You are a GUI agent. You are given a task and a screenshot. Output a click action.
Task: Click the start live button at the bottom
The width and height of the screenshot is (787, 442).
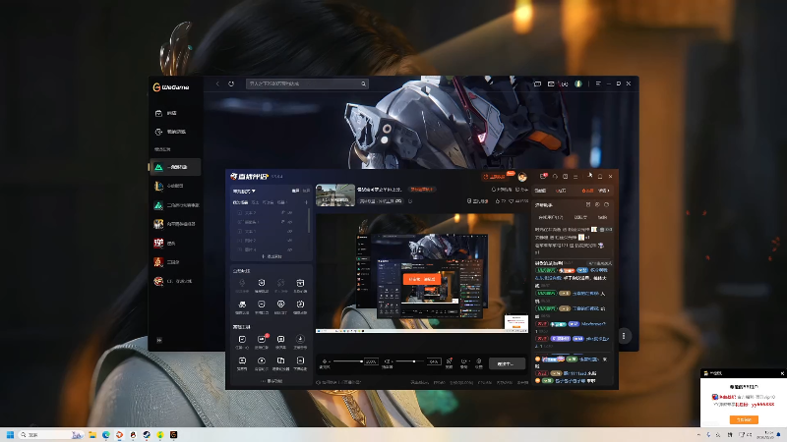[x=507, y=363]
